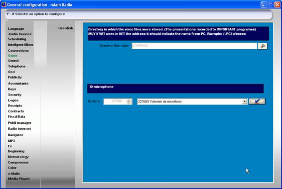Image resolution: width=282 pixels, height=189 pixels.
Task: Open Sound configuration
Action: click(13, 61)
